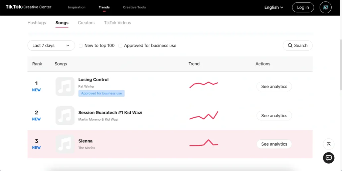The image size is (342, 171).
Task: Click the Sienna trend chart
Action: tap(204, 143)
